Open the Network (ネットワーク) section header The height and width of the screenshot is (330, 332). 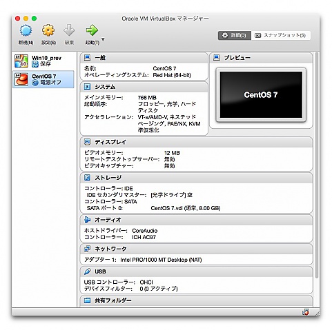click(196, 249)
